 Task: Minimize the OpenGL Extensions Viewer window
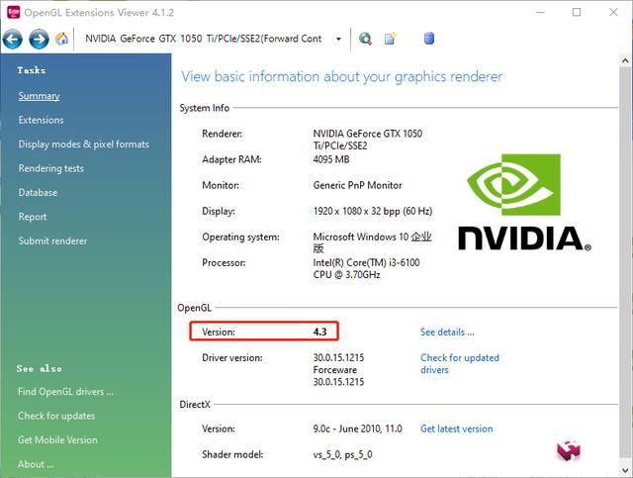[540, 12]
